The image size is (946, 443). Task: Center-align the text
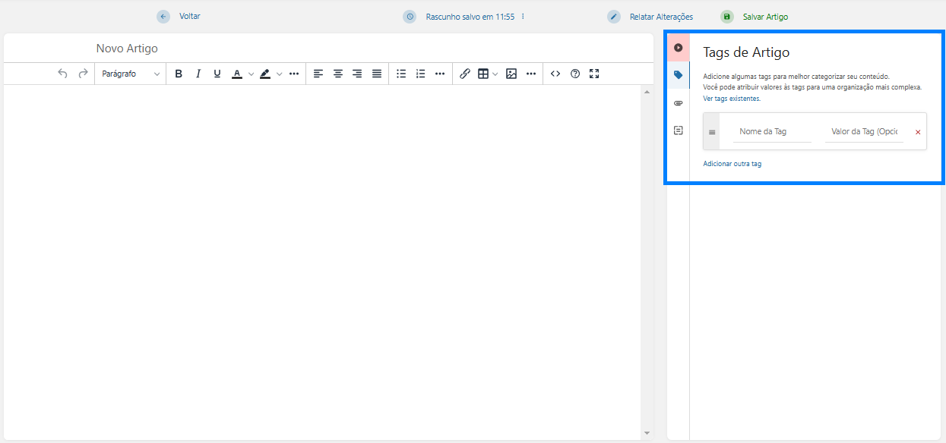[x=337, y=74]
